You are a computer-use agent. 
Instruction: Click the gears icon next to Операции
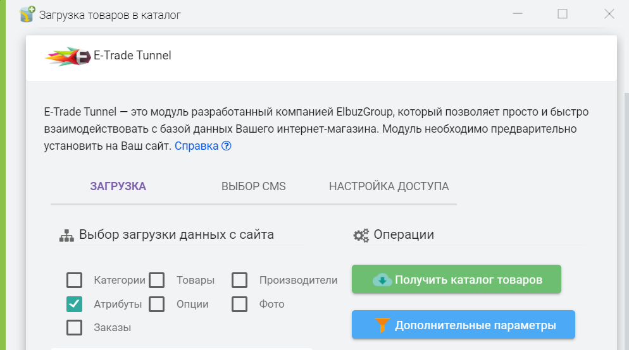[x=361, y=236]
